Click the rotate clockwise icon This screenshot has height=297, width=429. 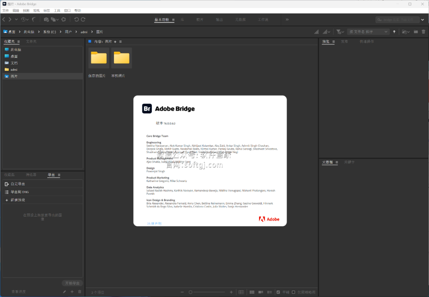point(83,19)
